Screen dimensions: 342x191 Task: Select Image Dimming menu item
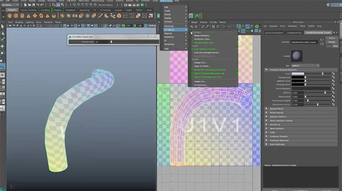(x=202, y=36)
